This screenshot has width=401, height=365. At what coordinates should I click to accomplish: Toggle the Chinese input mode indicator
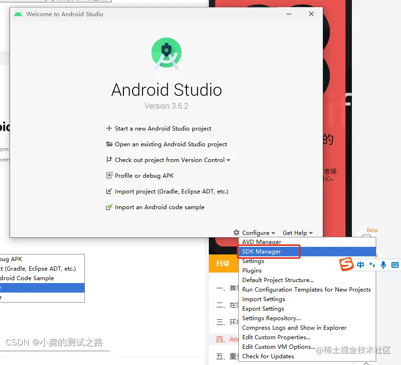coord(360,265)
